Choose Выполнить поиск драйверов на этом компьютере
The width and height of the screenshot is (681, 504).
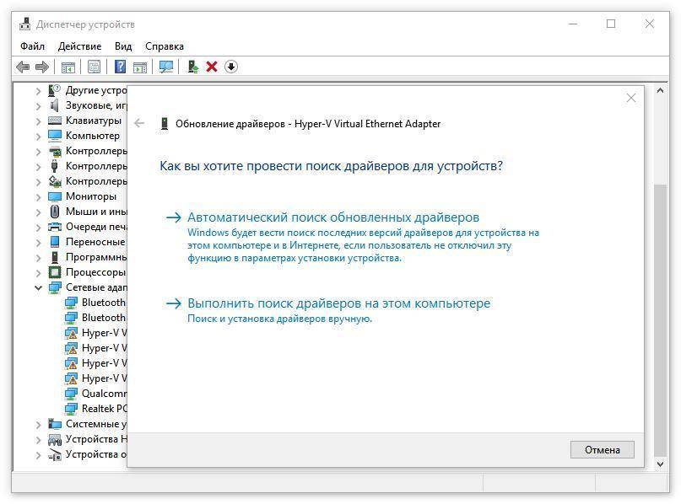pyautogui.click(x=338, y=303)
